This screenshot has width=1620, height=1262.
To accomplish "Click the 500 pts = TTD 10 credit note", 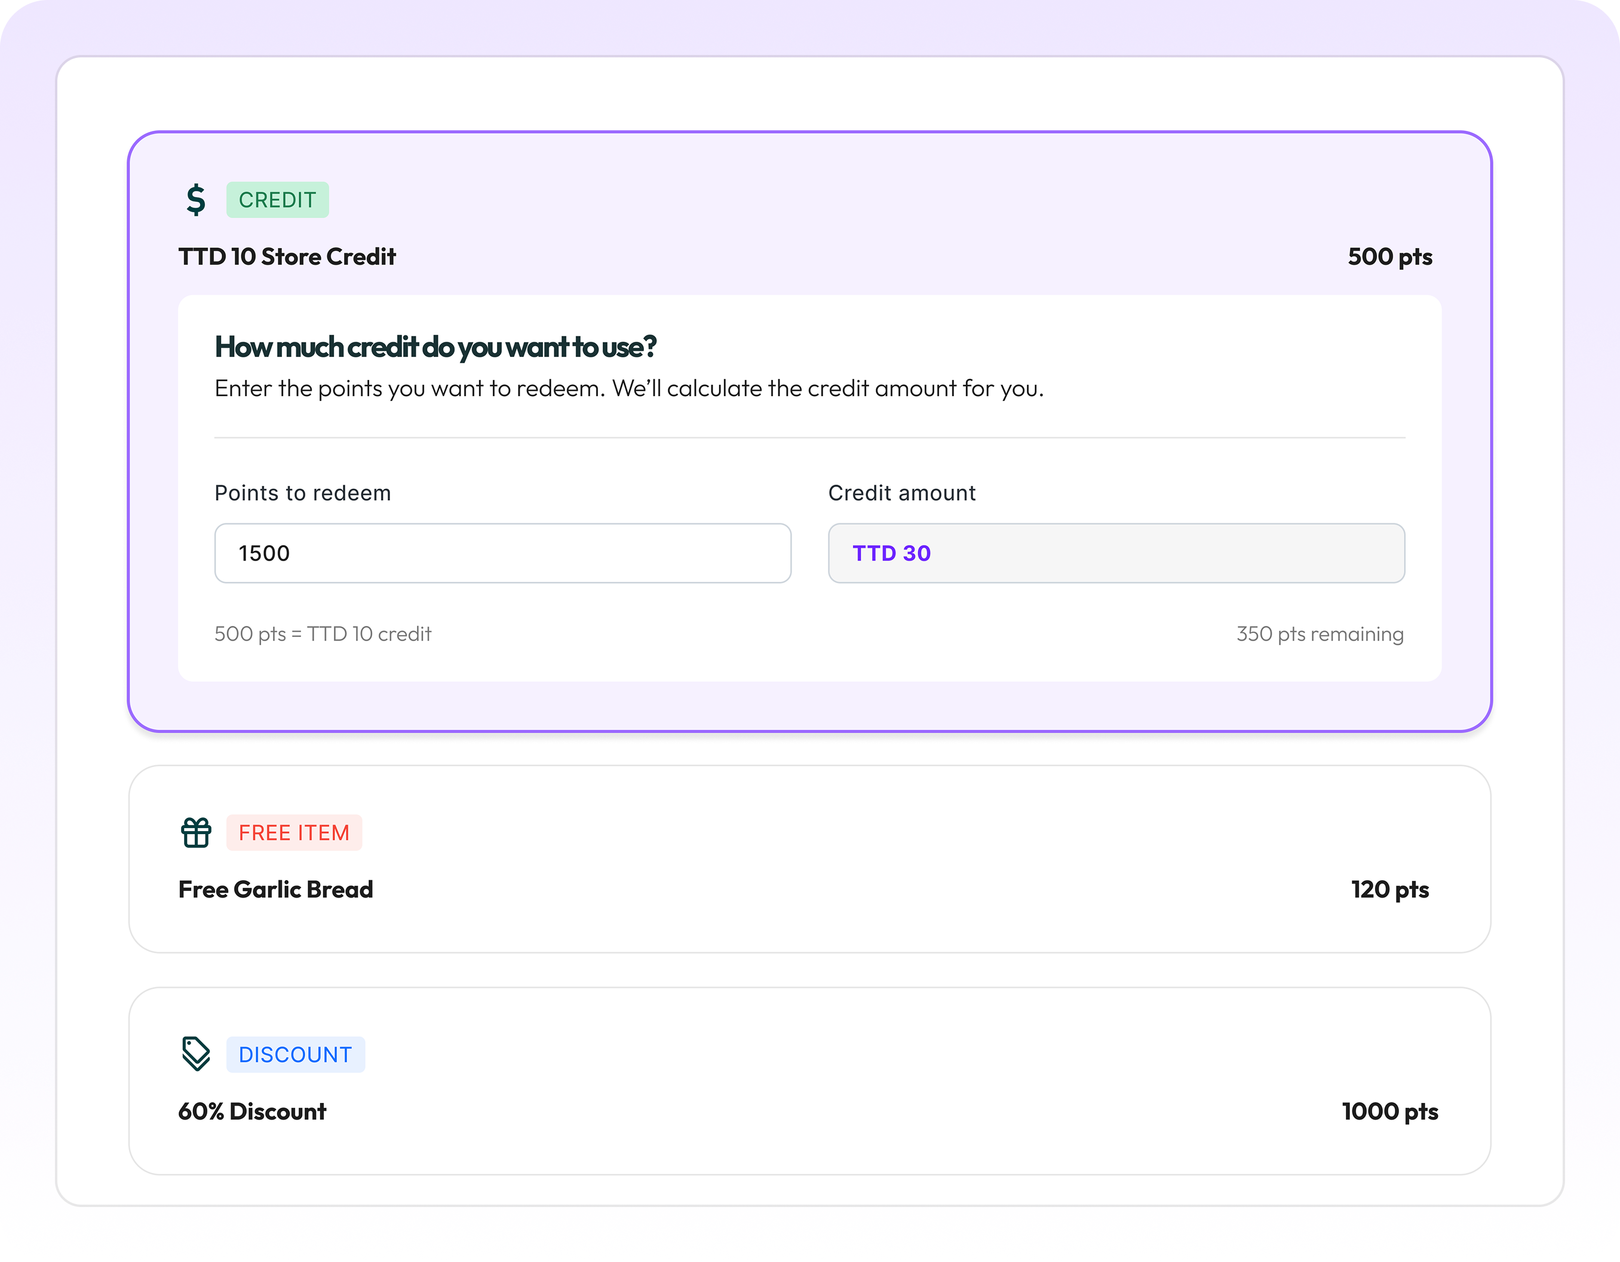I will [323, 633].
